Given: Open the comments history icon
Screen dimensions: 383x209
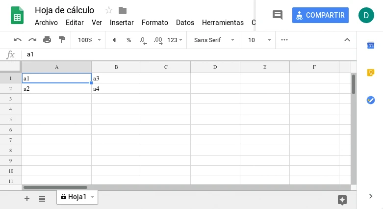Looking at the screenshot, I should [278, 15].
